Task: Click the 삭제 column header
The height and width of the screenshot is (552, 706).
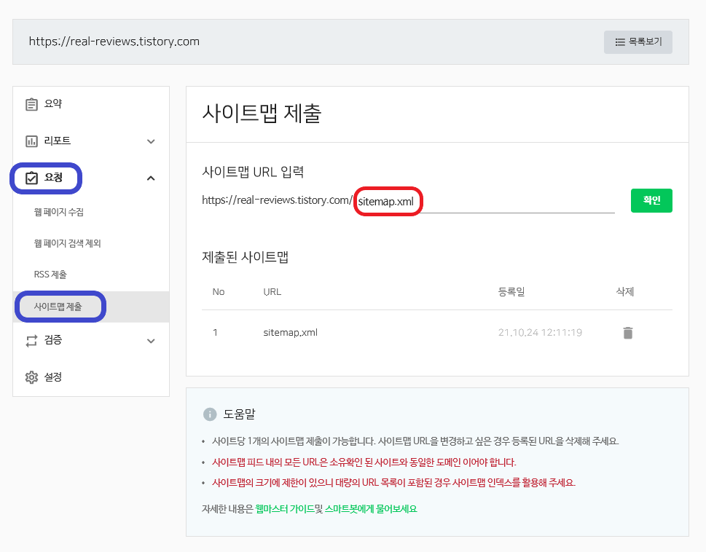Action: 624,291
